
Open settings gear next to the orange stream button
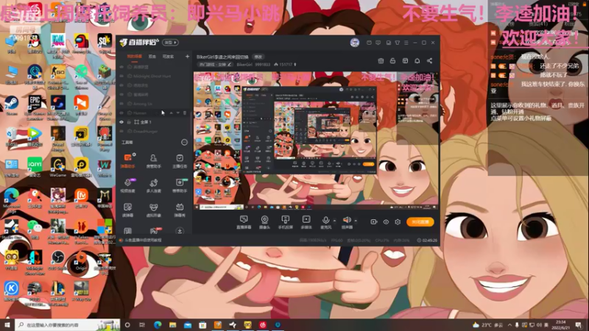398,222
